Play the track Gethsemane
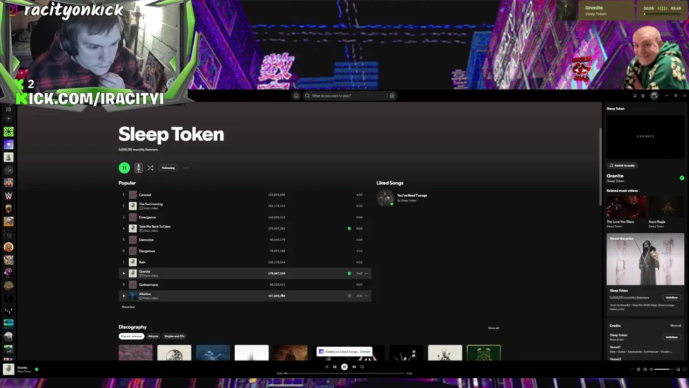The image size is (689, 388). tap(245, 285)
